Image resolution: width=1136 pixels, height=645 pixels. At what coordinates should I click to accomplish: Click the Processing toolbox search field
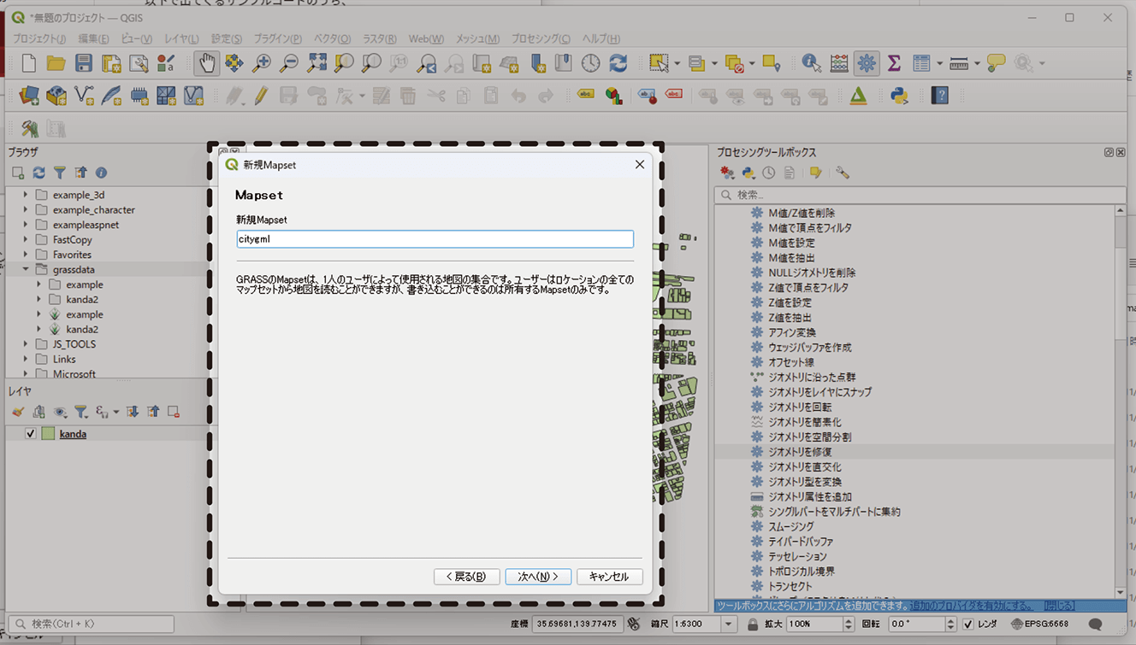coord(920,195)
